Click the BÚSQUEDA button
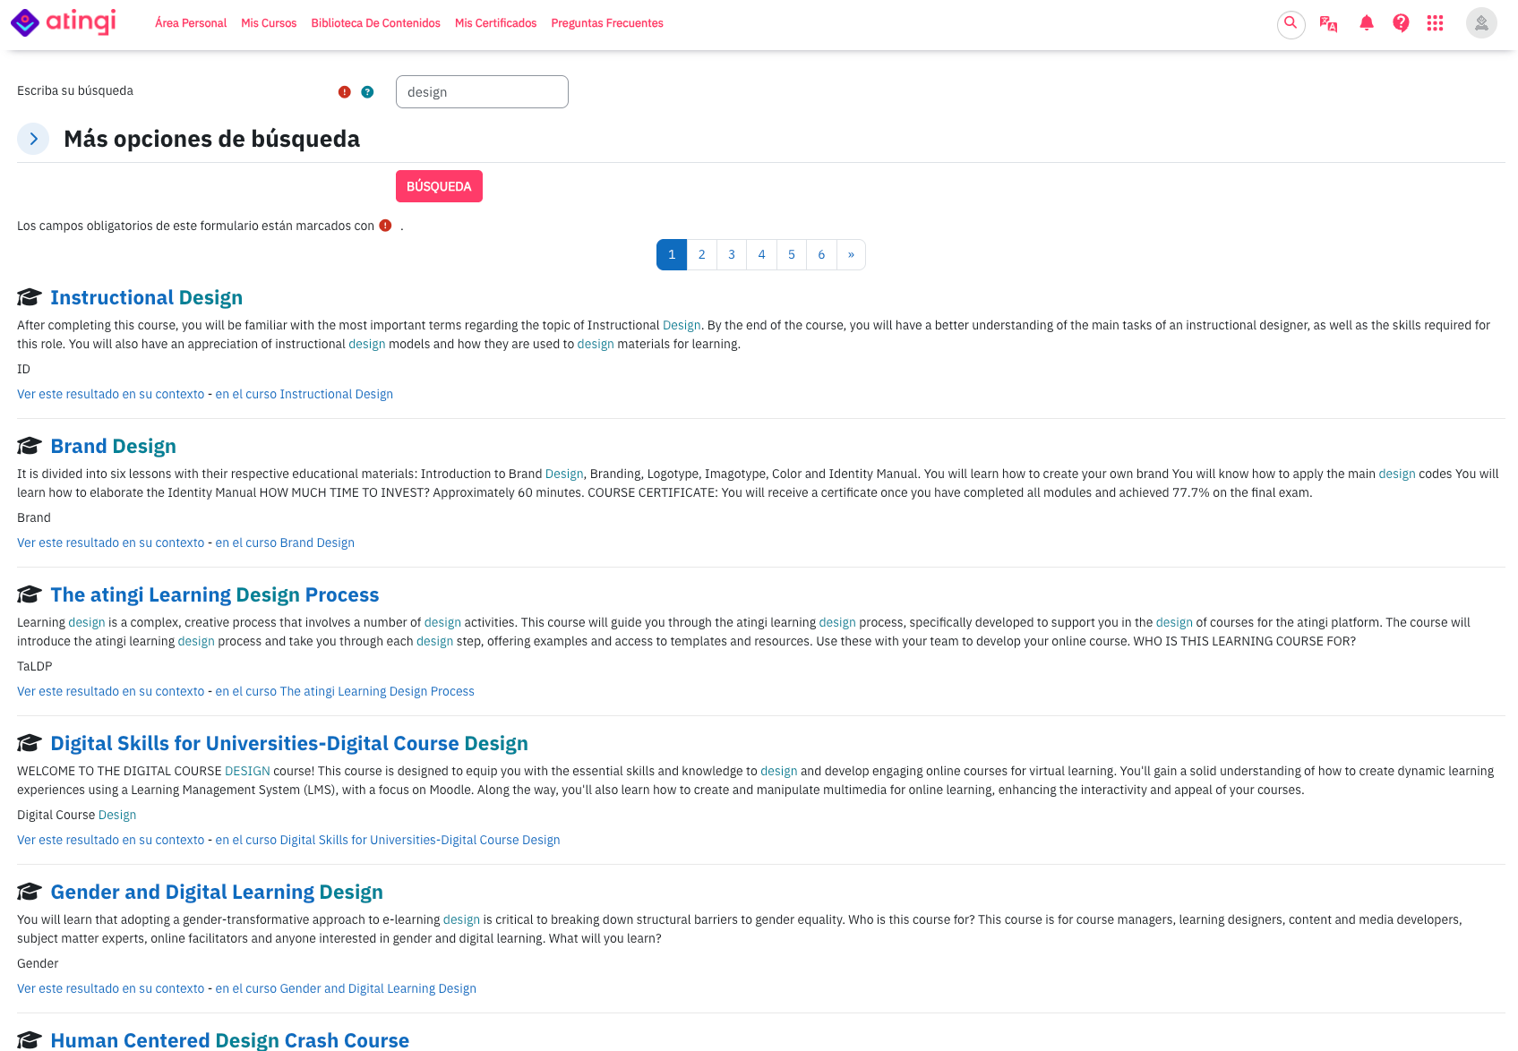This screenshot has width=1518, height=1051. [439, 186]
